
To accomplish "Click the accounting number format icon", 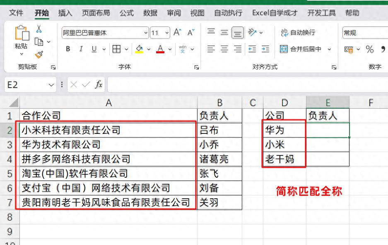I will pyautogui.click(x=349, y=50).
